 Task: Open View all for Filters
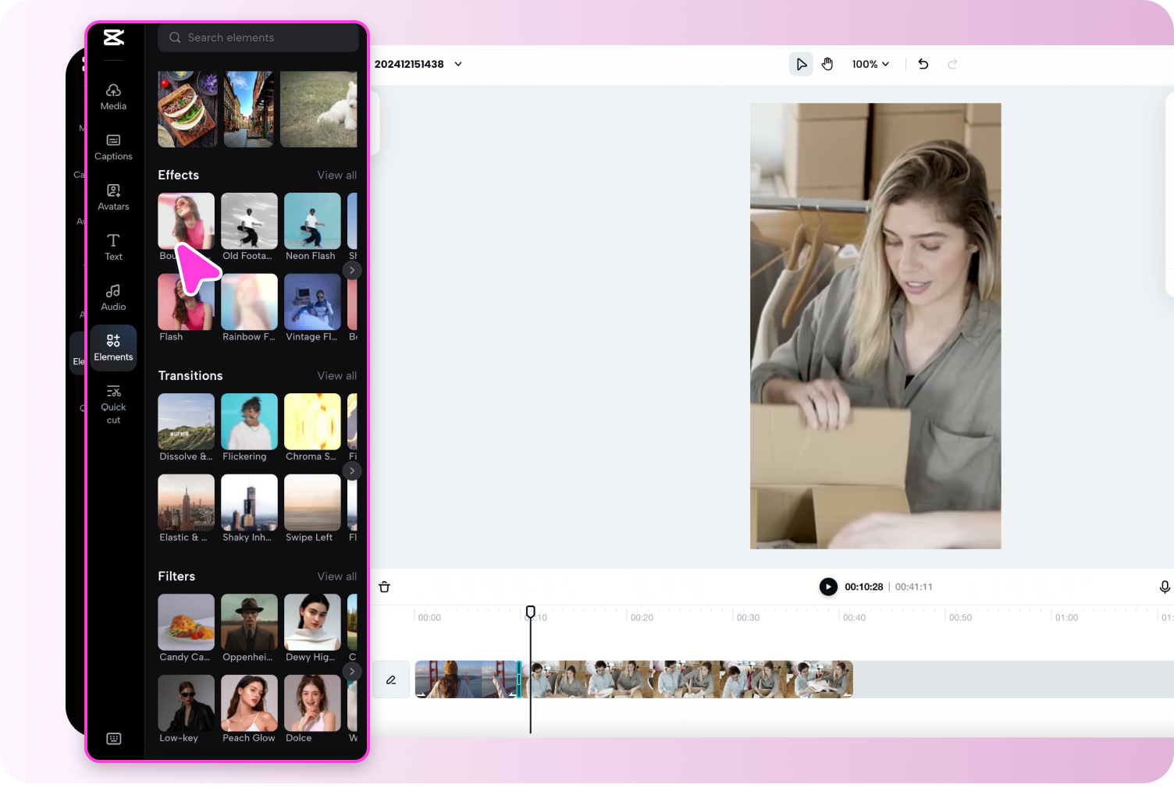point(336,576)
